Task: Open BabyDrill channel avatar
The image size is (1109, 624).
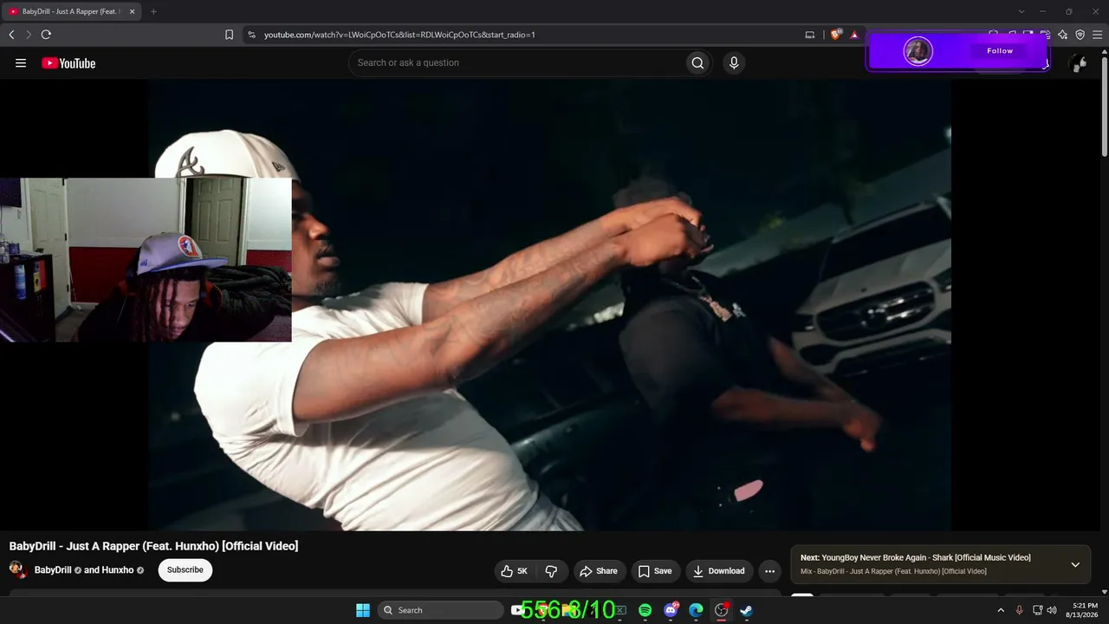Action: 17,569
